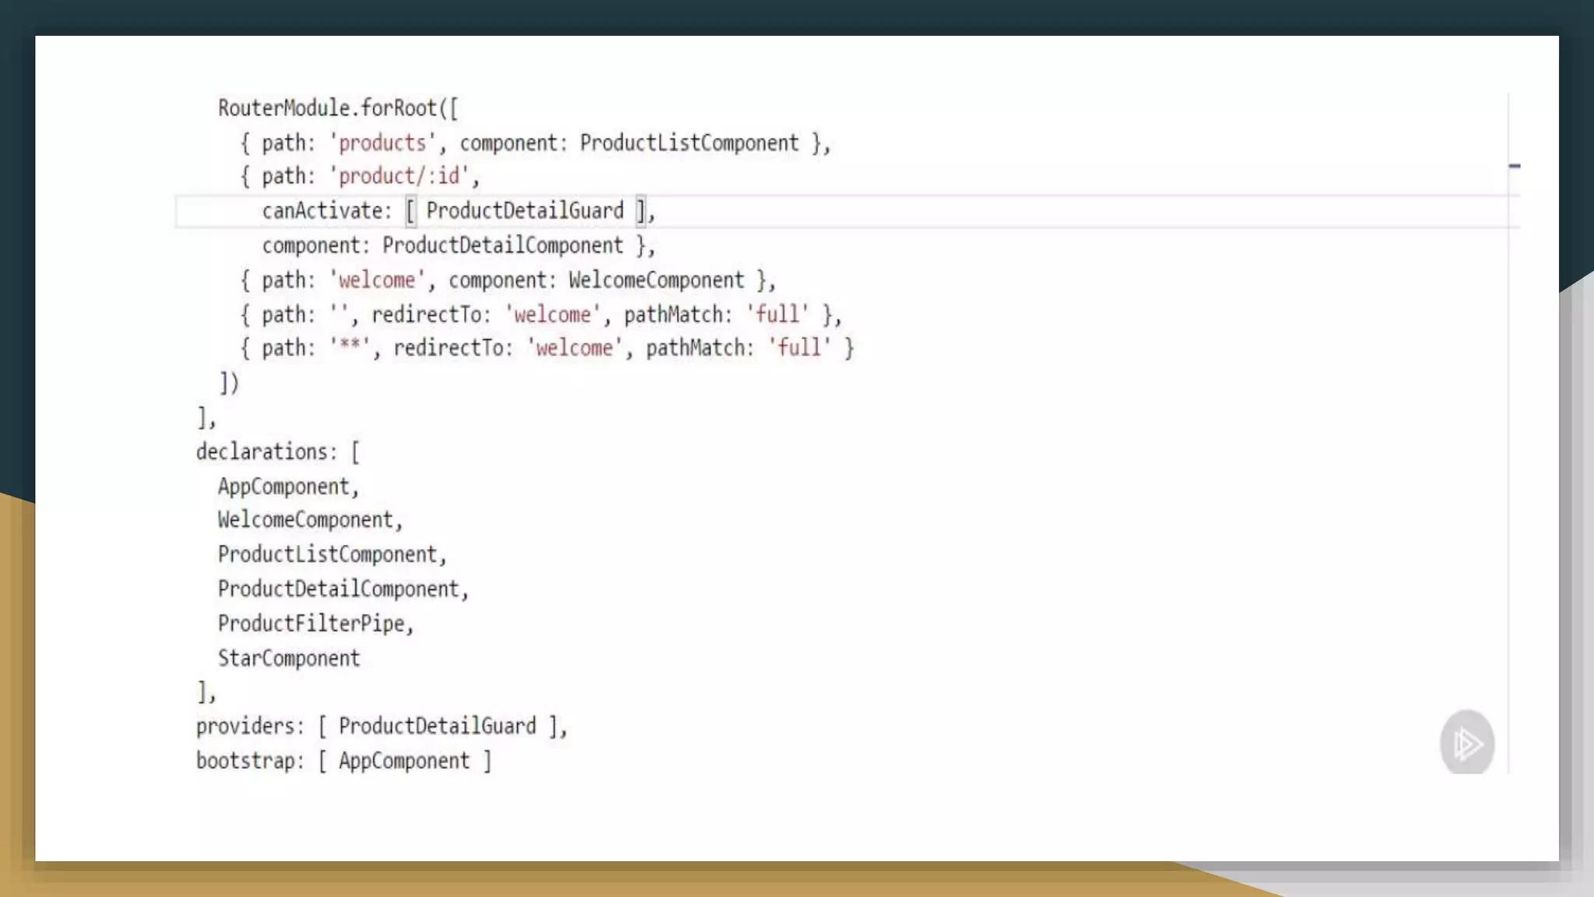
Task: Click the 'welcome' path string in welcome route
Action: click(x=377, y=280)
